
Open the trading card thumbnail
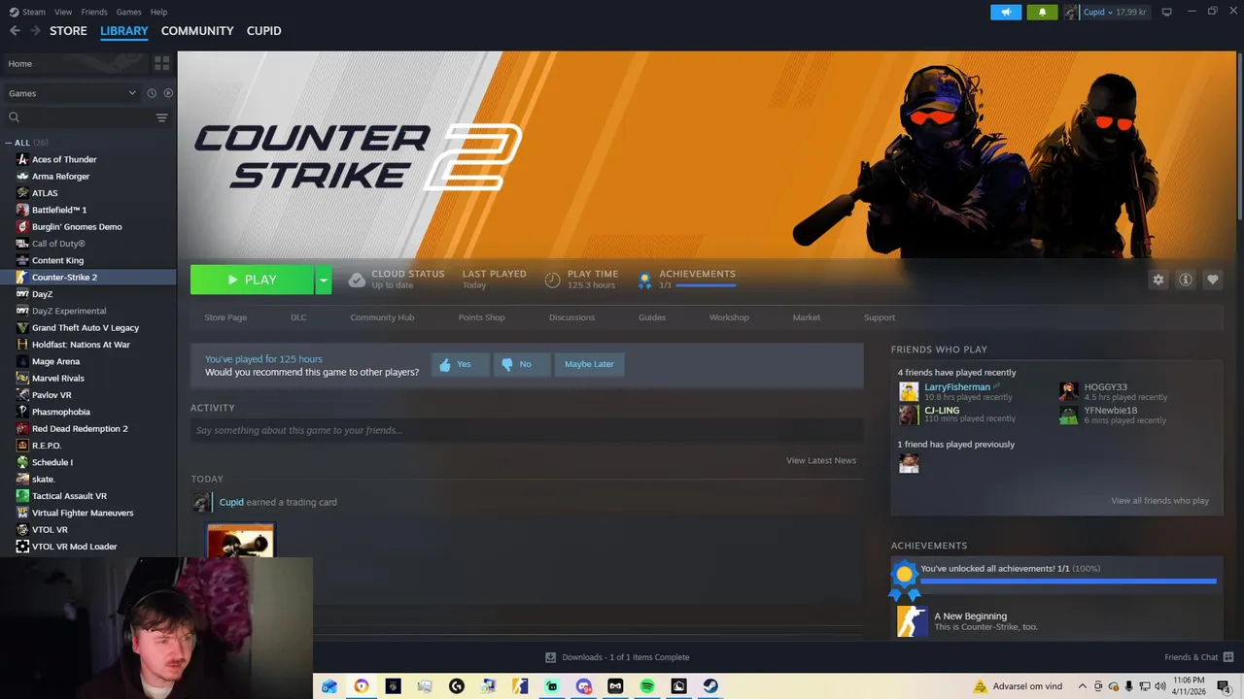(241, 541)
